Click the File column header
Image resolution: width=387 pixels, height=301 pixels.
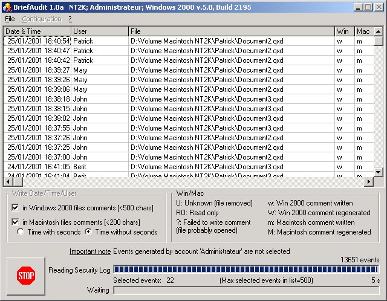[232, 31]
